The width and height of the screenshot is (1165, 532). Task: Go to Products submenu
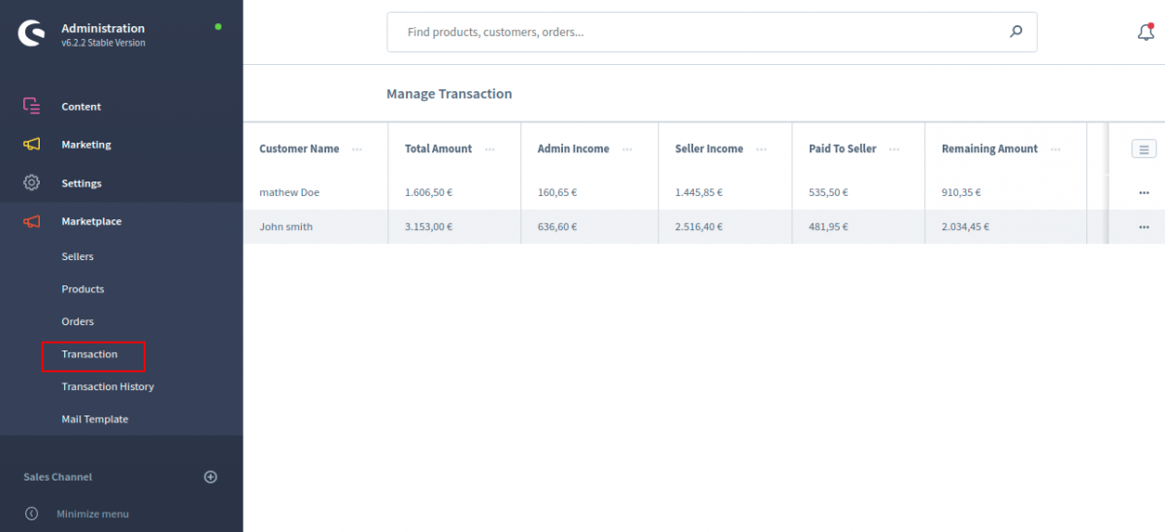83,289
